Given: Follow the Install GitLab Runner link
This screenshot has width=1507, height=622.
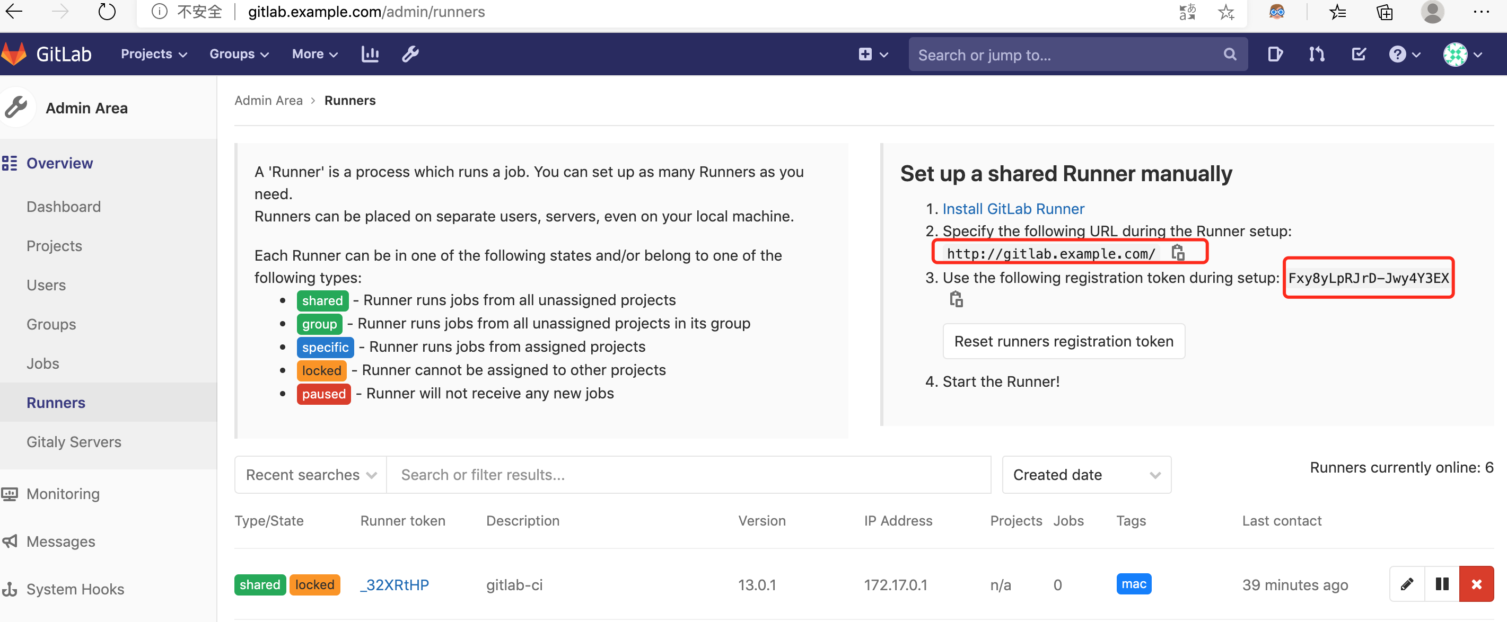Looking at the screenshot, I should point(1013,209).
